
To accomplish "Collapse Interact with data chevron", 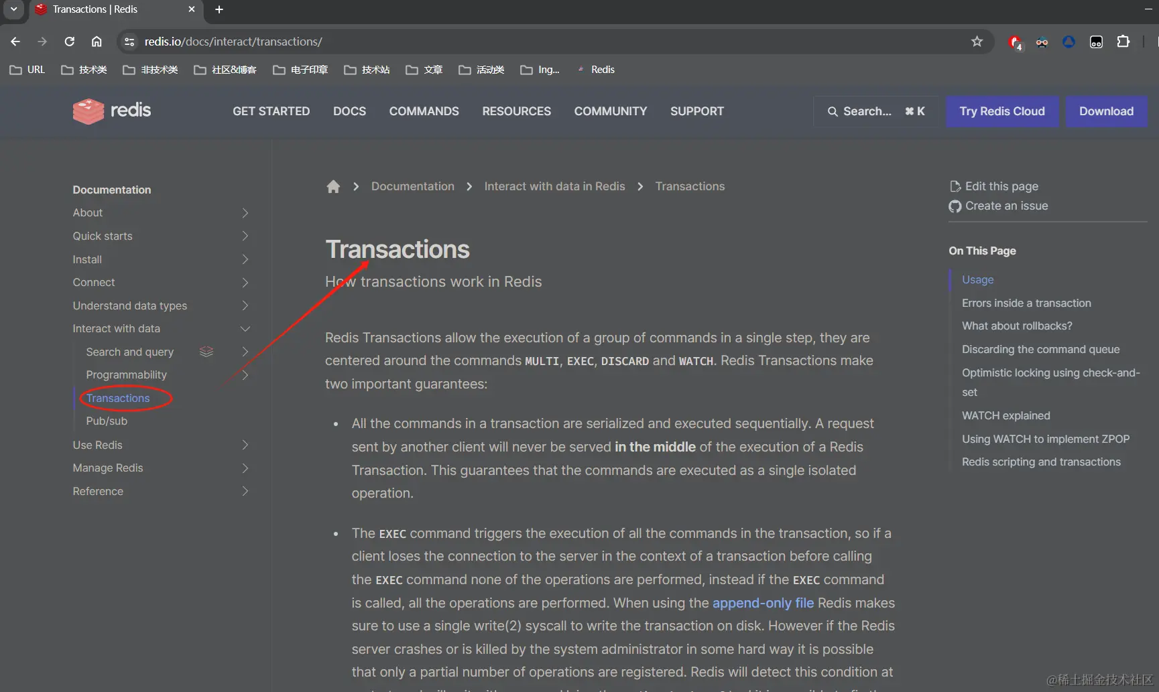I will [x=245, y=328].
